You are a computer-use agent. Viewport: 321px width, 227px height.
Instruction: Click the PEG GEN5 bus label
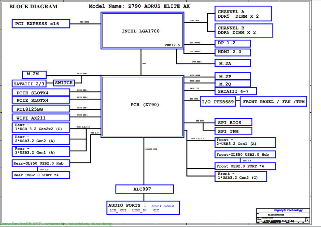84,22
